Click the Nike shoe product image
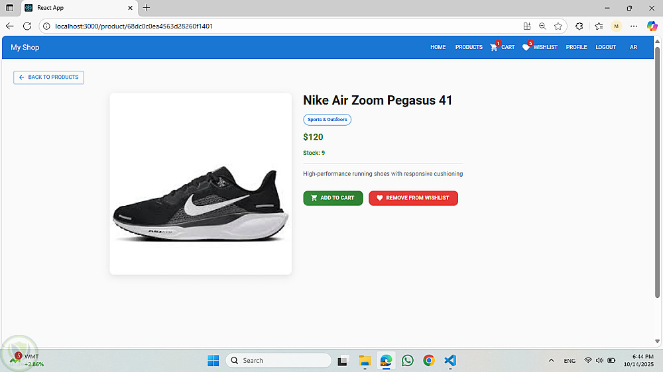 [x=200, y=184]
